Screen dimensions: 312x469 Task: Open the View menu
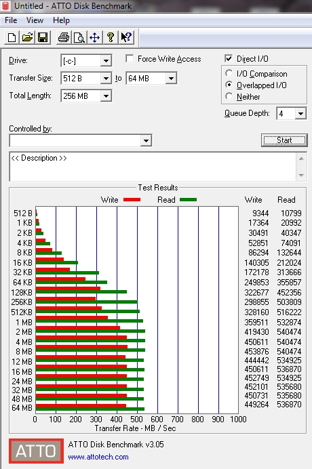[35, 20]
